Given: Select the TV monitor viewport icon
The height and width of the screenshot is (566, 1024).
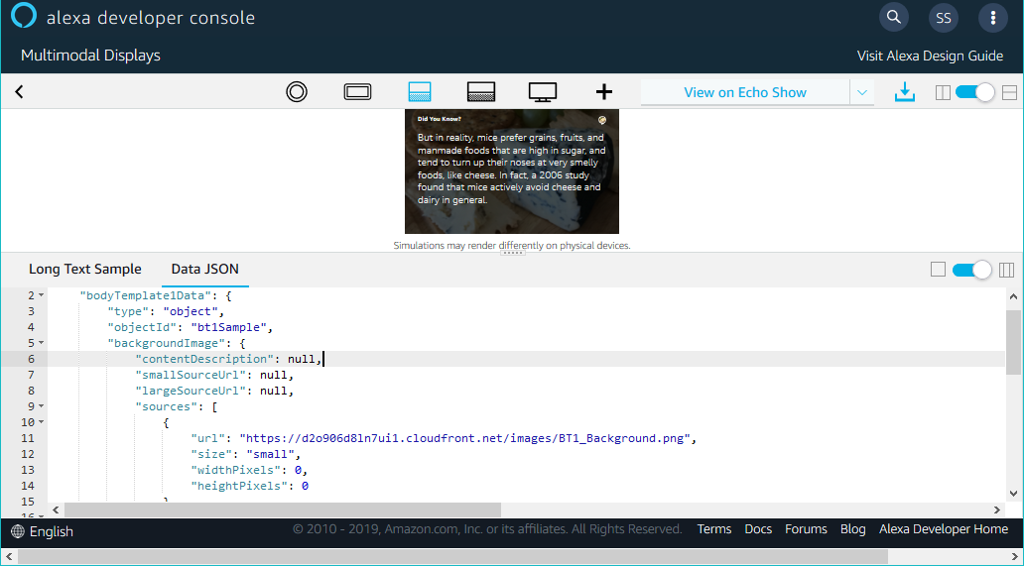Looking at the screenshot, I should pyautogui.click(x=542, y=92).
